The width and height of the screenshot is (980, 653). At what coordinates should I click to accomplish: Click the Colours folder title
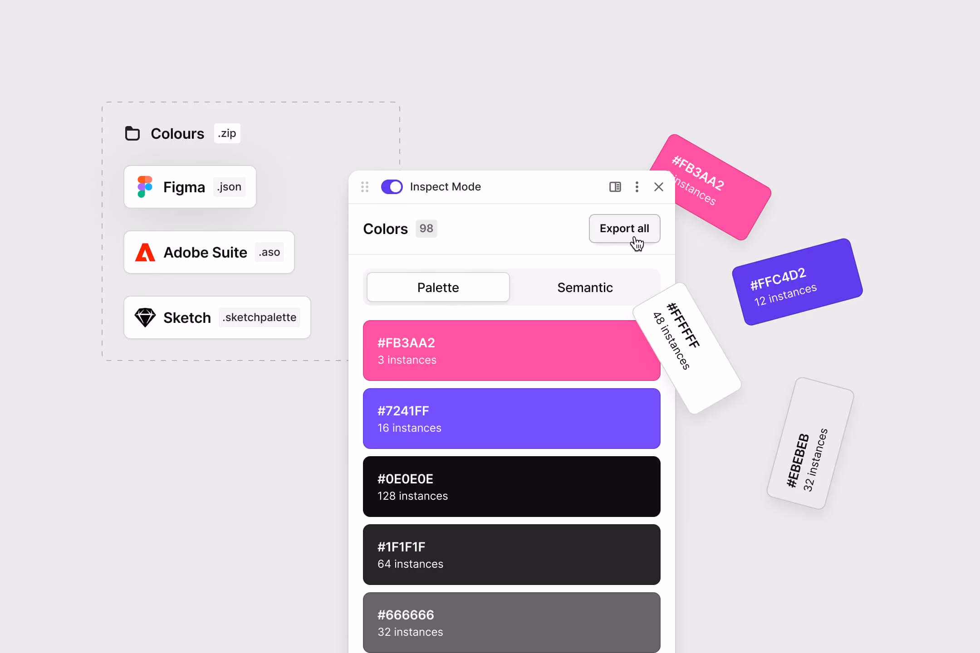pyautogui.click(x=177, y=133)
